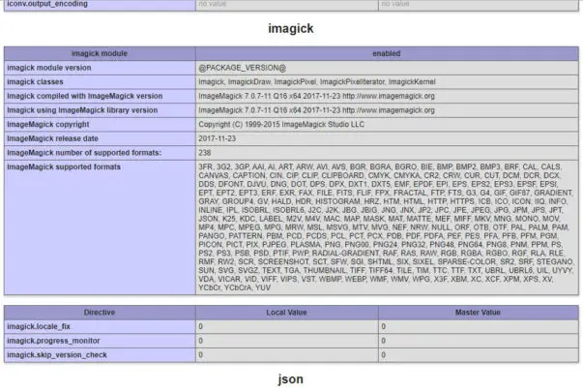Viewport: 583px width, 392px height.
Task: Click the 'ImageMagick copyright' row label
Action: pos(48,124)
